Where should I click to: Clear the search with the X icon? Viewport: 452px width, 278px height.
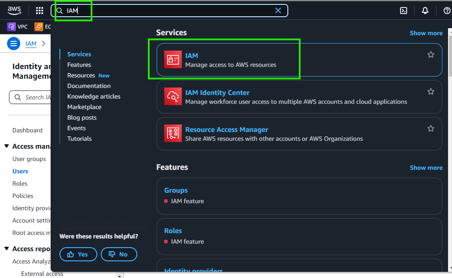pos(278,11)
